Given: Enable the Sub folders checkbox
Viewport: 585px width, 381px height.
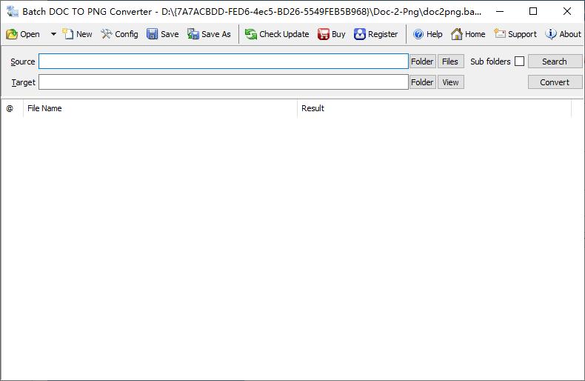Looking at the screenshot, I should 519,62.
